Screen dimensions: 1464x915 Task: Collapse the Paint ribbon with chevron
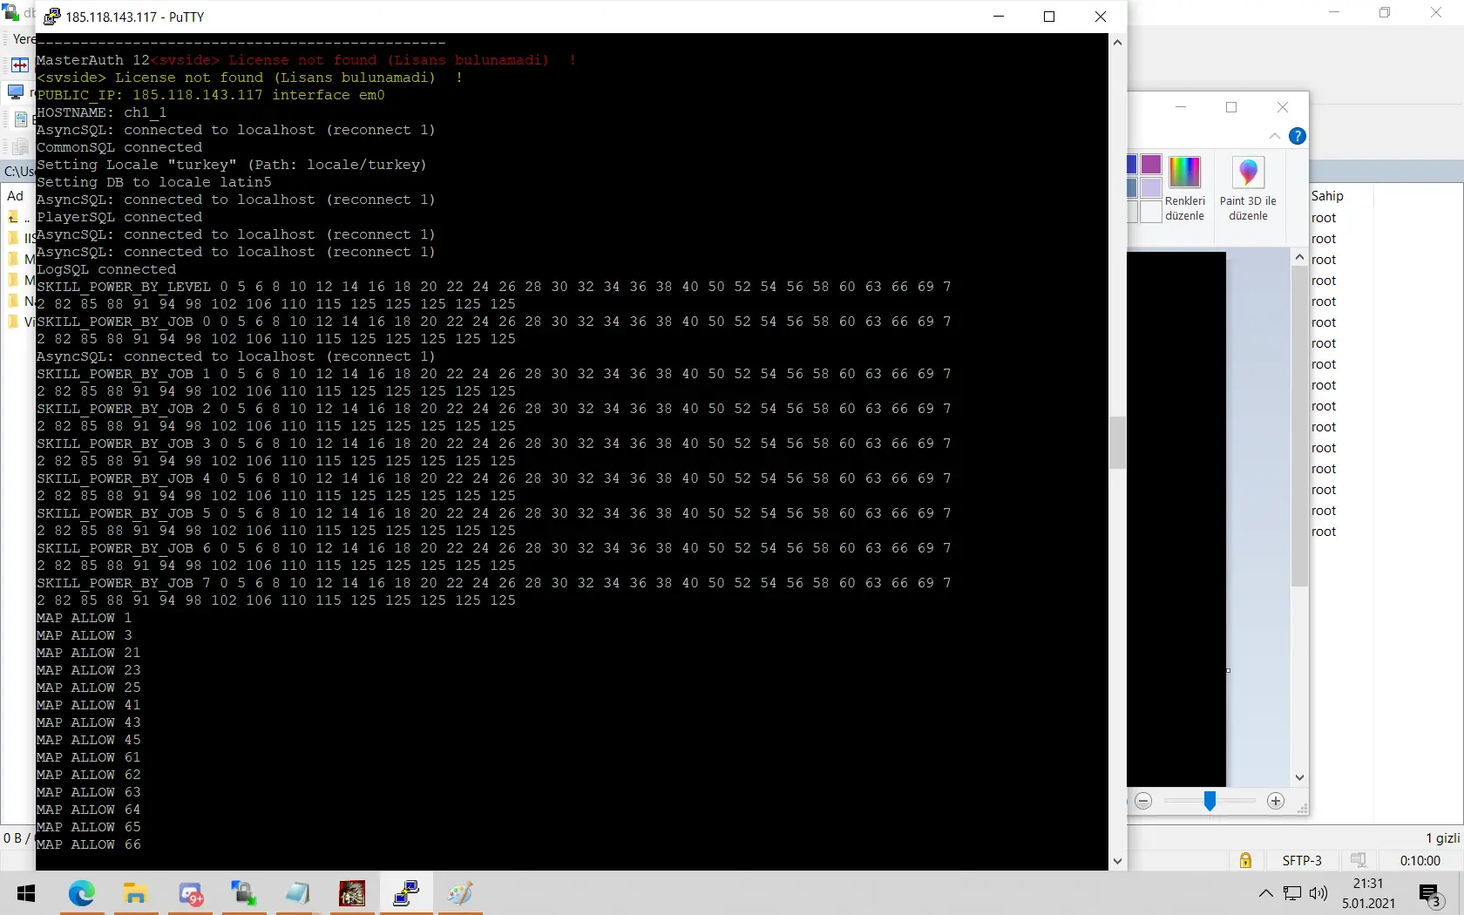point(1274,136)
